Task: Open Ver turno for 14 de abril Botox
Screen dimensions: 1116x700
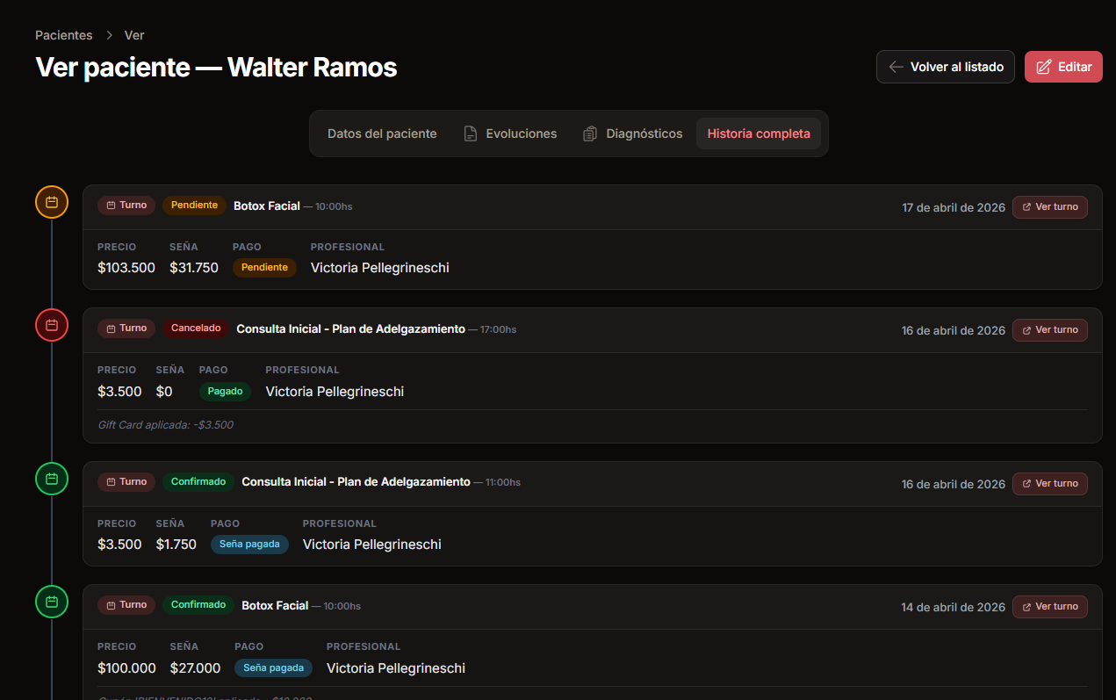Action: pos(1049,606)
